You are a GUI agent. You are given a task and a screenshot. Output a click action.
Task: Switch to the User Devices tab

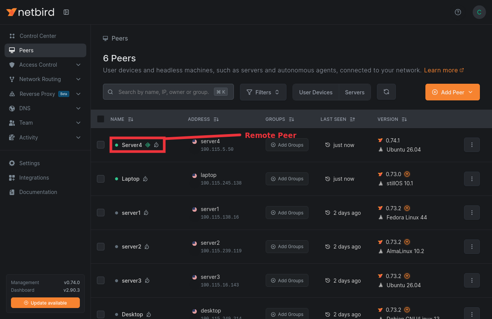(x=316, y=92)
